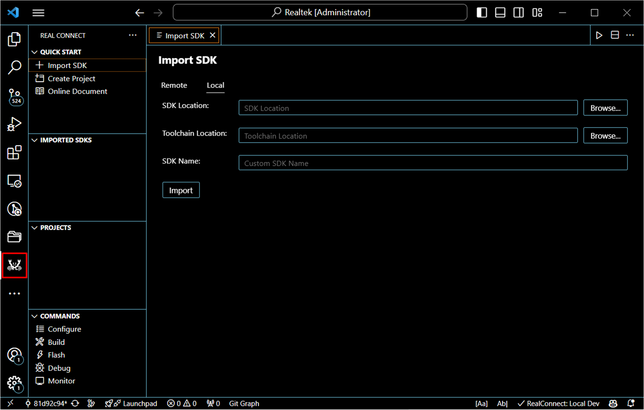
Task: Click the Accounts icon
Action: point(14,355)
